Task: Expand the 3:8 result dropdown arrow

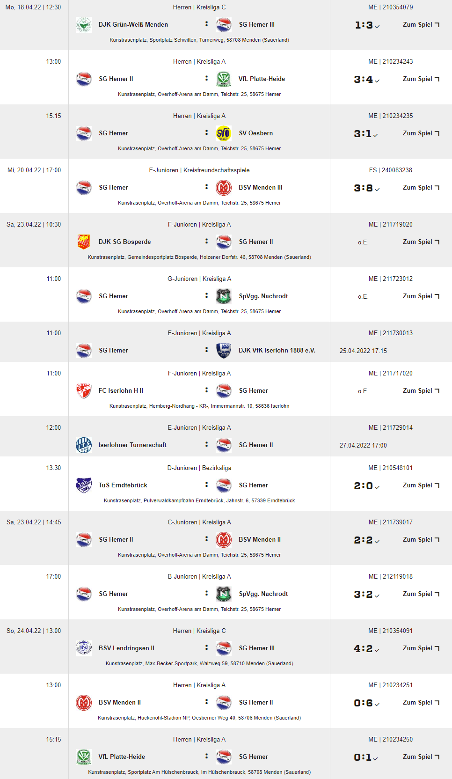Action: [x=377, y=190]
